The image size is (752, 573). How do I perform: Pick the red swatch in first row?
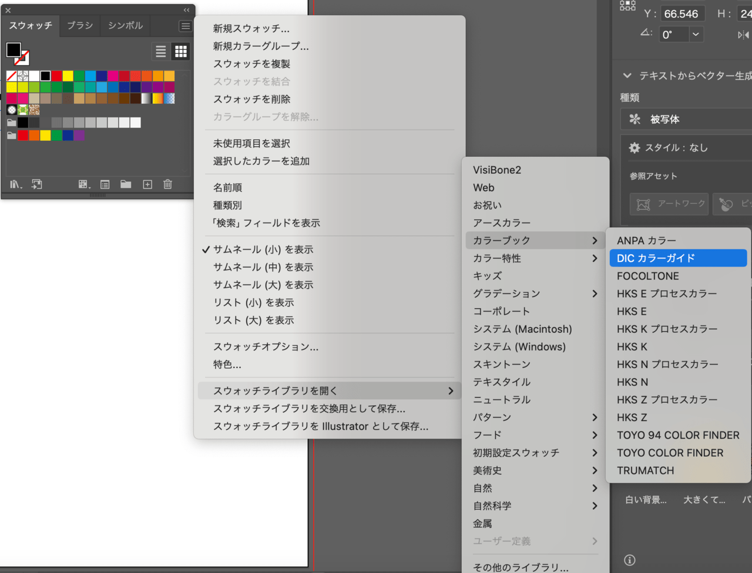(56, 76)
